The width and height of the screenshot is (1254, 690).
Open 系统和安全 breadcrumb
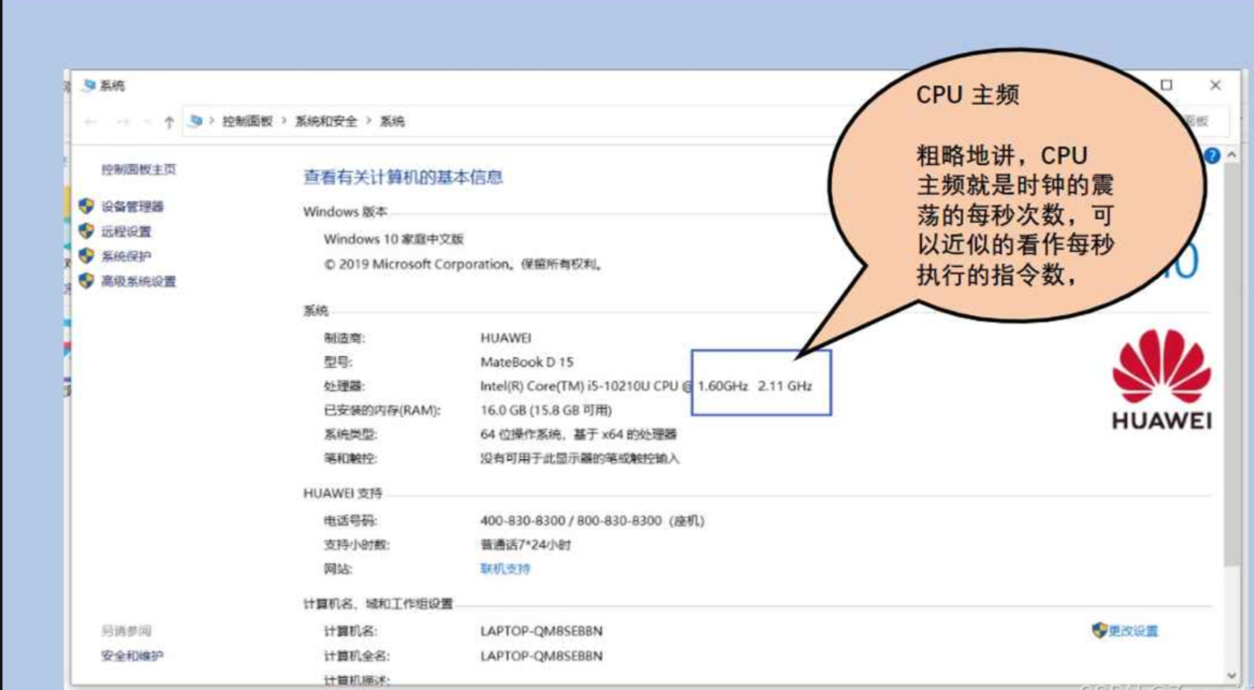click(x=326, y=122)
